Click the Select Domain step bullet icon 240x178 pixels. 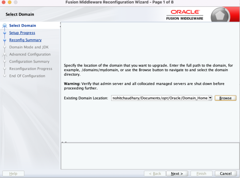click(x=5, y=26)
